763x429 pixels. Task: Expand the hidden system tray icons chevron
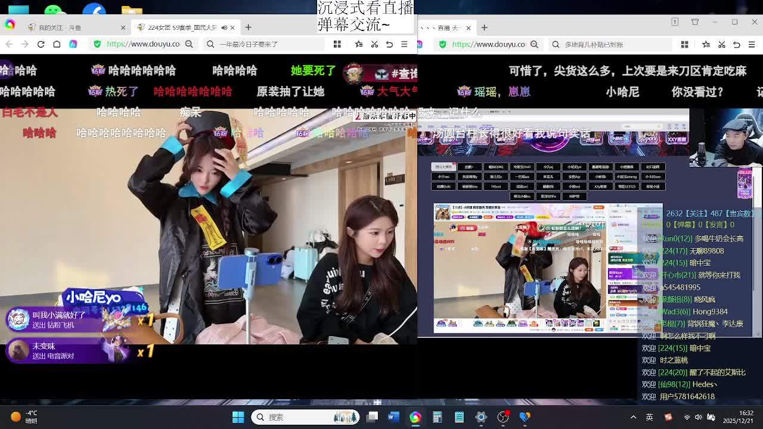tap(633, 417)
